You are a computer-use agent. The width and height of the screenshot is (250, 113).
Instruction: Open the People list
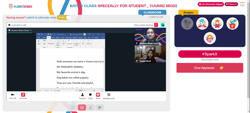point(82,96)
